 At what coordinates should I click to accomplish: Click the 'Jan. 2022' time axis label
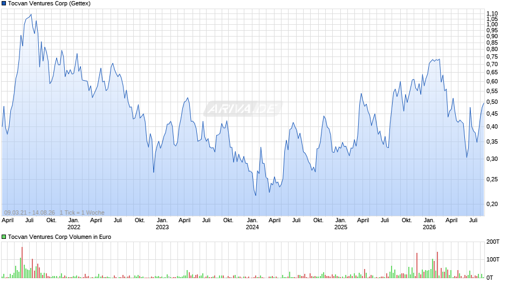[x=74, y=224]
